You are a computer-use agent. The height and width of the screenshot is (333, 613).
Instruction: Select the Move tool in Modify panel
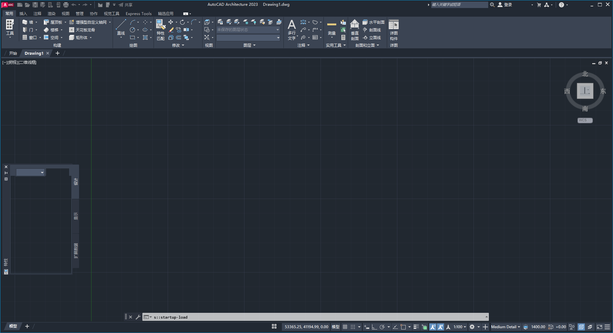coord(171,22)
